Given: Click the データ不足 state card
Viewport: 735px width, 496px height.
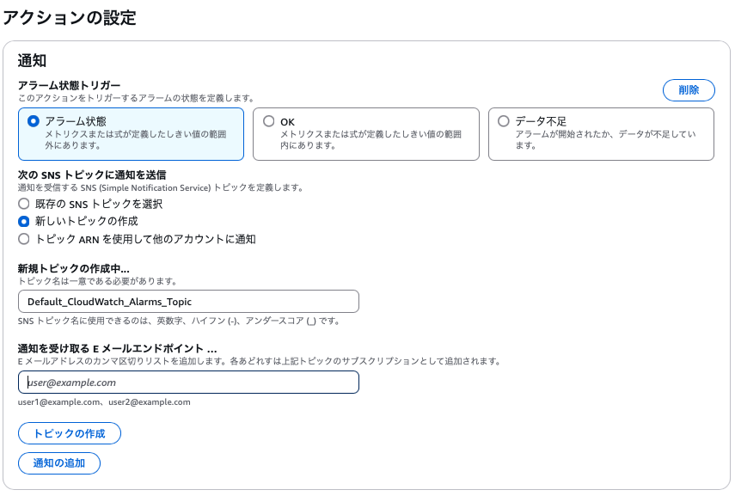Looking at the screenshot, I should tap(602, 133).
